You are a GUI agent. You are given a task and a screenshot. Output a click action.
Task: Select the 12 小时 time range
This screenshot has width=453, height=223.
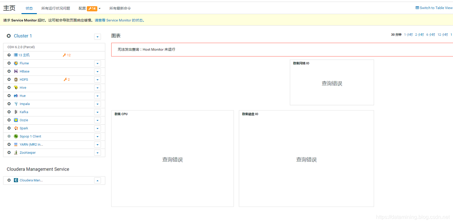click(443, 35)
